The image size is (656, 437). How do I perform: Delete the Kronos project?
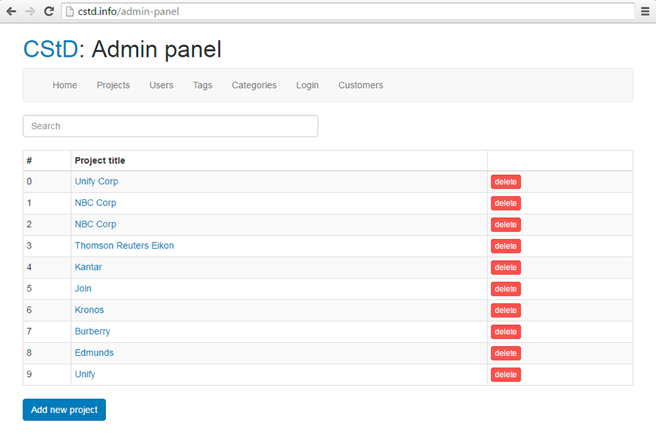pos(506,310)
